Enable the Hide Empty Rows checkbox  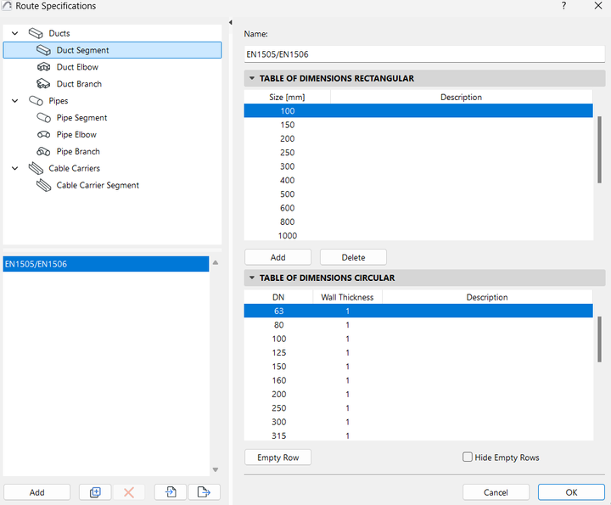[x=468, y=457]
